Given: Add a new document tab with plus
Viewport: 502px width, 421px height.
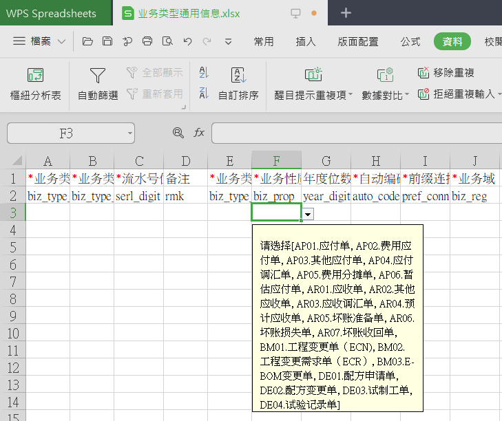Looking at the screenshot, I should (346, 13).
